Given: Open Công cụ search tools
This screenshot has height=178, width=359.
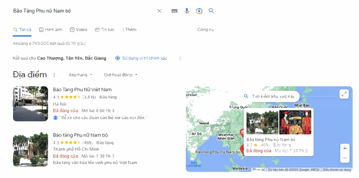Looking at the screenshot, I should point(205,30).
